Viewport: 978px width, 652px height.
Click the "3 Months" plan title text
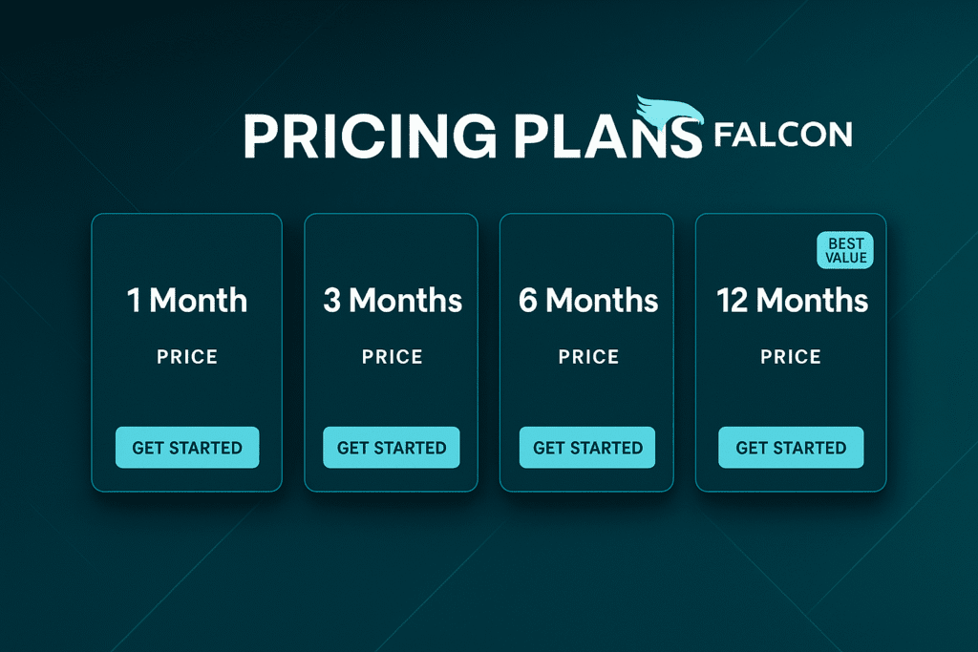click(392, 302)
